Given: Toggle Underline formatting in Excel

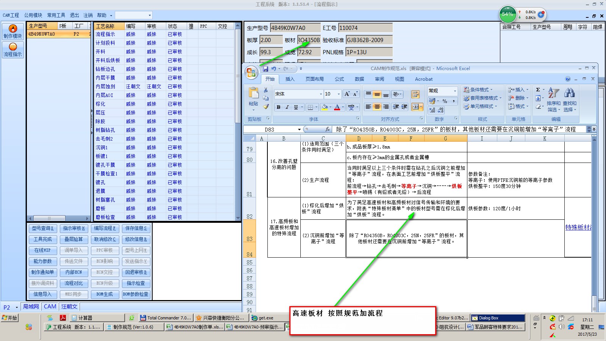Looking at the screenshot, I should pyautogui.click(x=296, y=107).
